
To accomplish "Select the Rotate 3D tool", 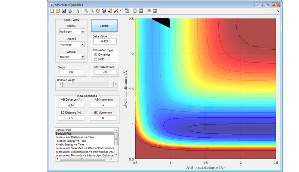I will pos(104,11).
